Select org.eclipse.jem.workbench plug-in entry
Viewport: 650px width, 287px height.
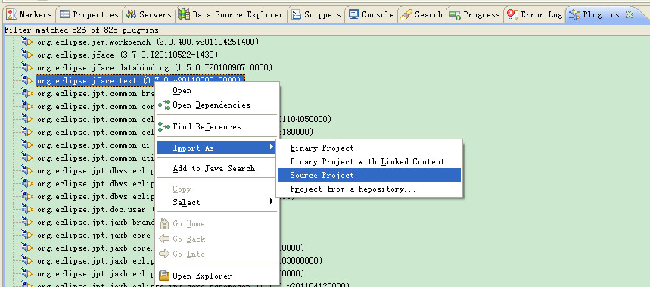click(148, 42)
